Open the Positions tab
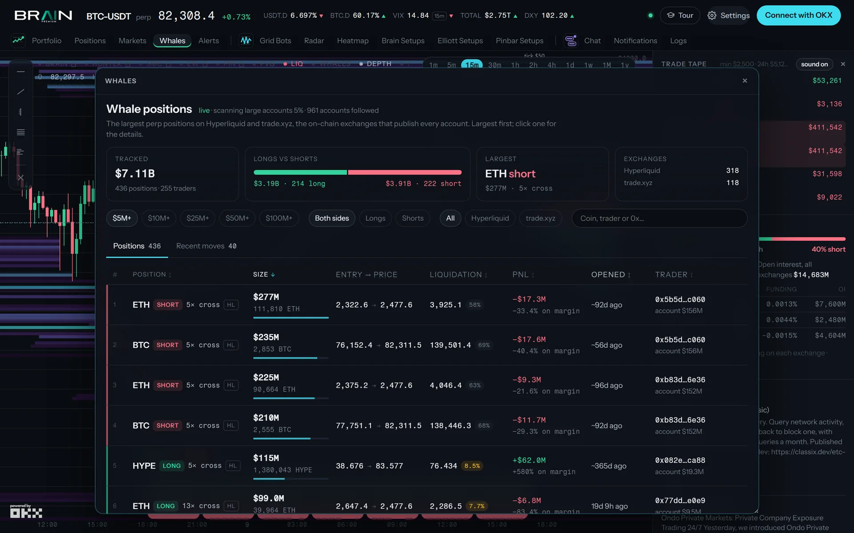The image size is (854, 533). (137, 246)
